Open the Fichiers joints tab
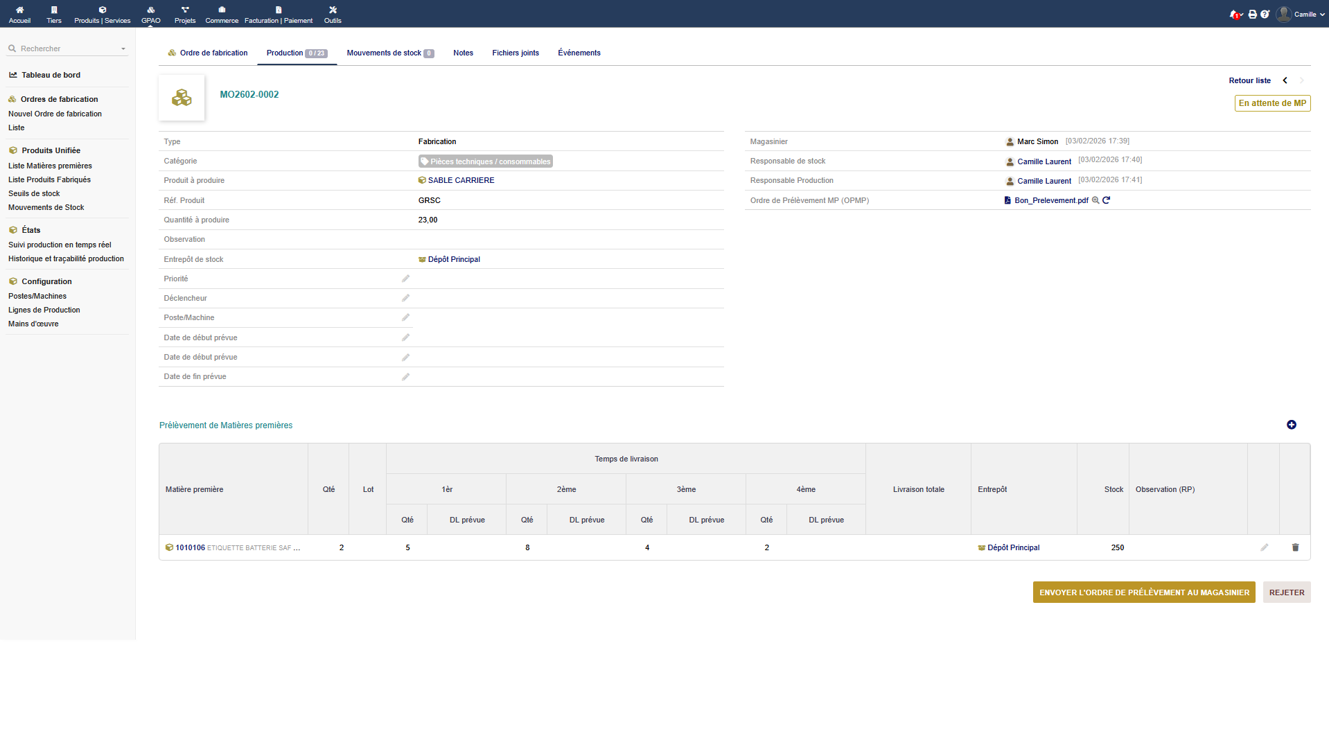1329x747 pixels. tap(515, 53)
